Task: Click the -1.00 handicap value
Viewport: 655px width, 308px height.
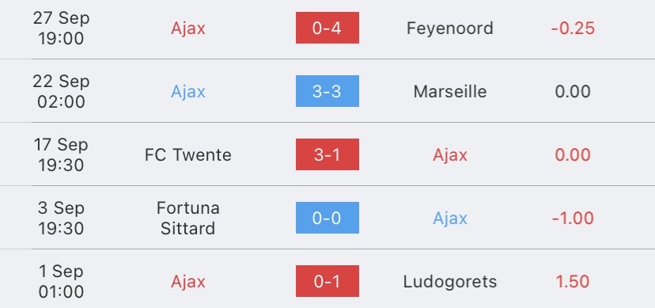Action: [573, 218]
